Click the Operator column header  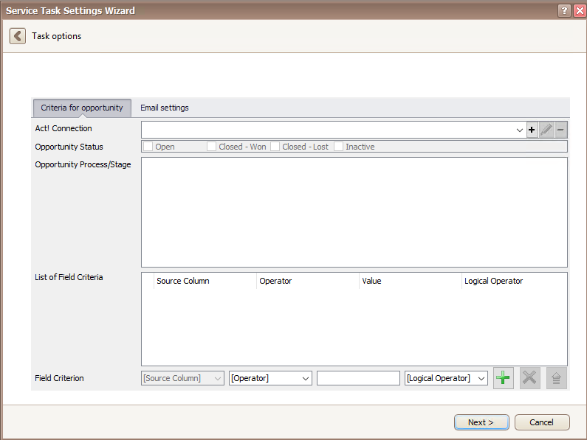tap(307, 281)
